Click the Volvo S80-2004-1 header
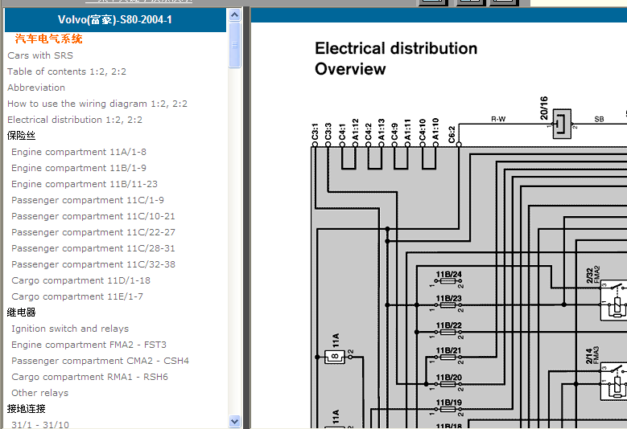Image resolution: width=627 pixels, height=429 pixels. pyautogui.click(x=115, y=19)
